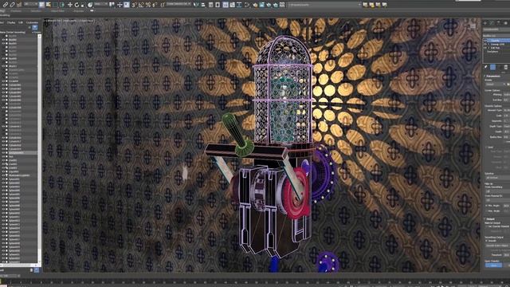Toggle the Spinner Snap button
510x287 pixels.
[x=155, y=5]
